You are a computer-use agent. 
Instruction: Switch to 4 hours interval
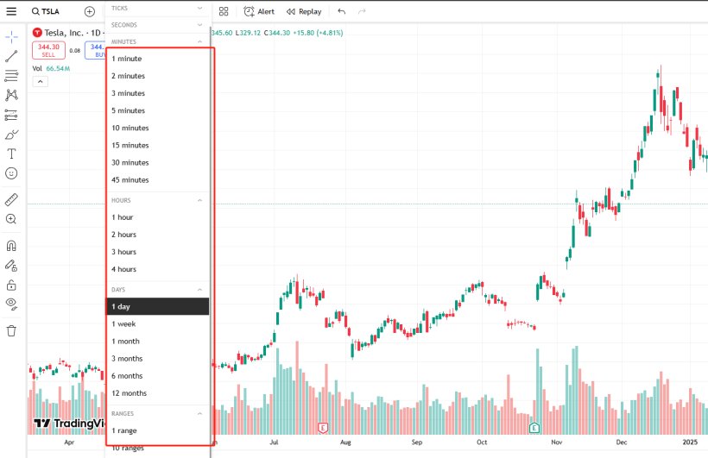157,269
